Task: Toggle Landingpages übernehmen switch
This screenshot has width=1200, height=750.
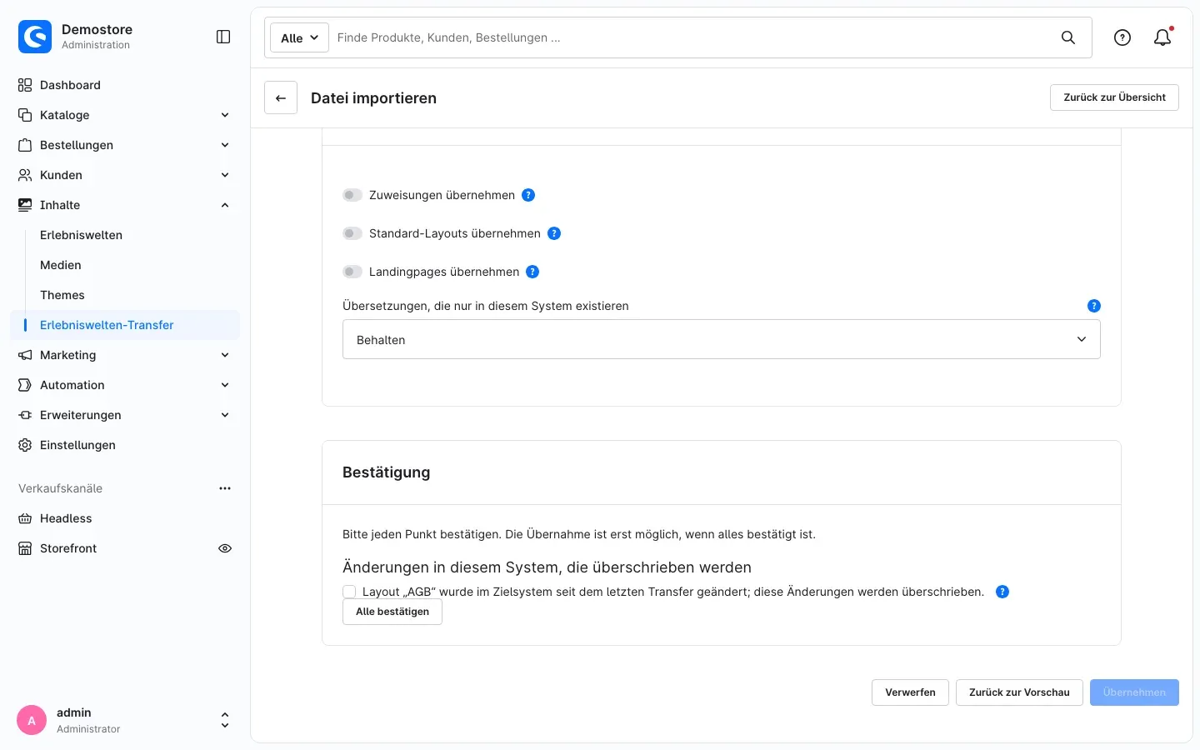Action: [352, 272]
